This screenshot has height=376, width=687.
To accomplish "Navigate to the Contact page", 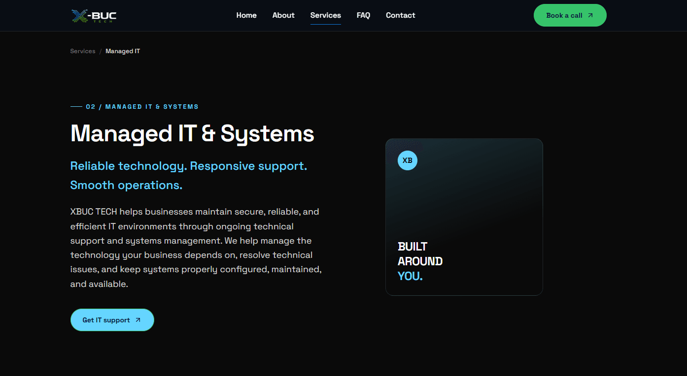I will click(401, 15).
